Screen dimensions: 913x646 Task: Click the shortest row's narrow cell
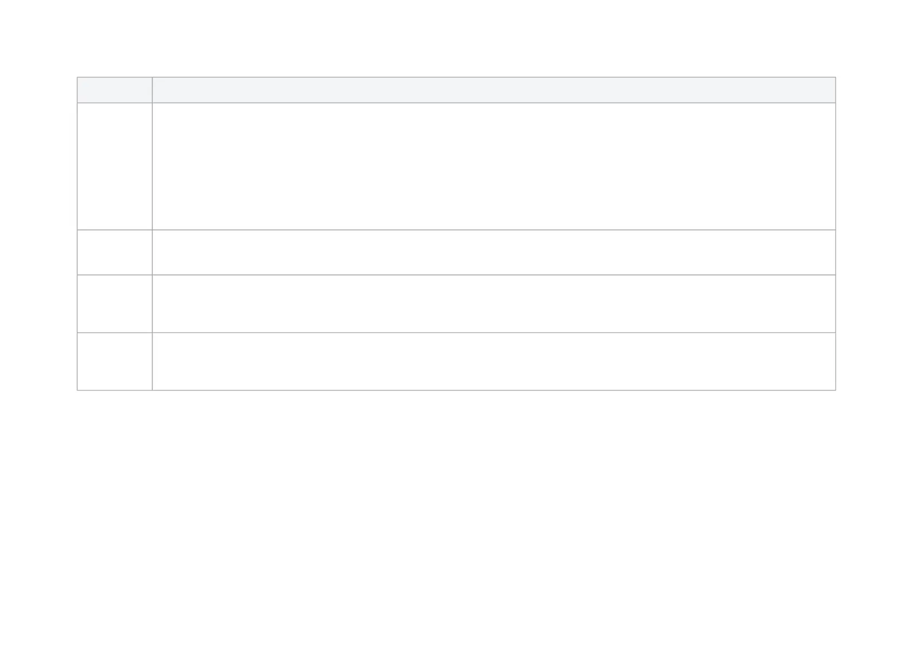coord(114,253)
